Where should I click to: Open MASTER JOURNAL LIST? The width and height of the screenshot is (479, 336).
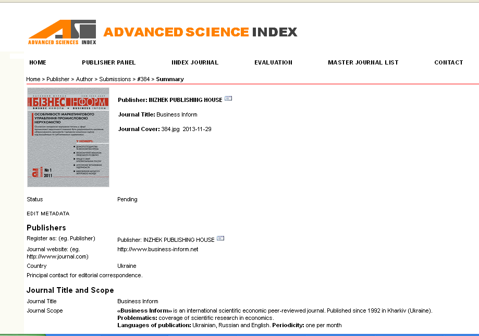[x=363, y=62]
